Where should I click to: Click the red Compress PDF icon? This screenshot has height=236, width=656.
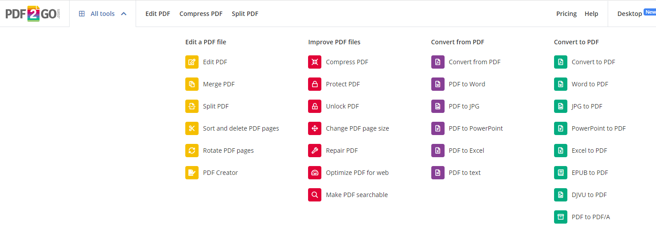coord(315,62)
